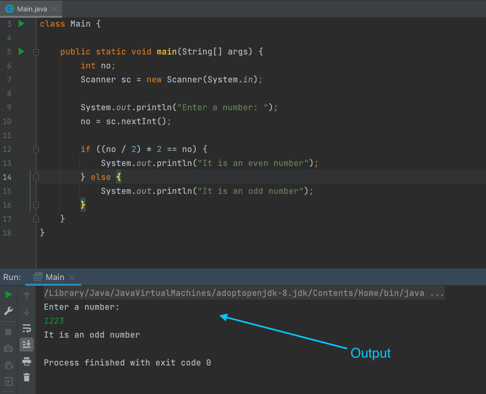The height and width of the screenshot is (394, 486).
Task: Clear all console output with trash icon
Action: pos(27,377)
